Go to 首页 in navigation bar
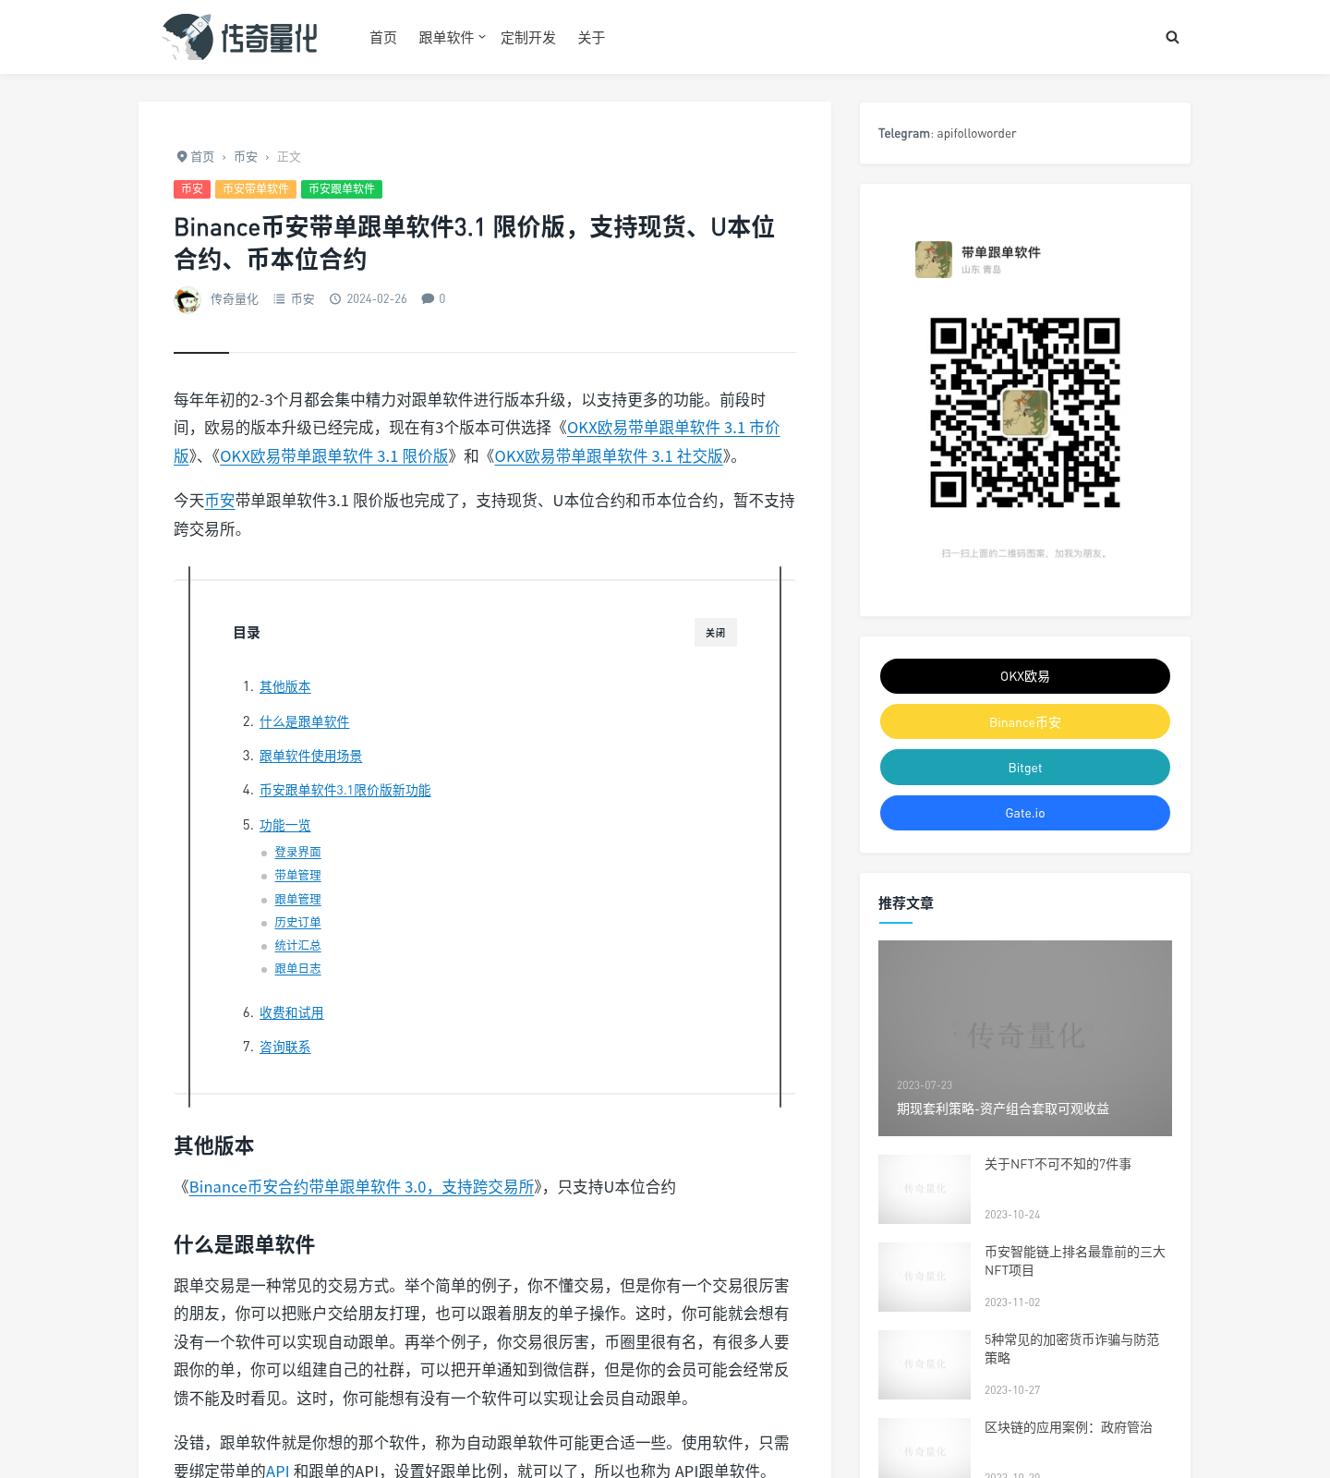 click(x=382, y=37)
